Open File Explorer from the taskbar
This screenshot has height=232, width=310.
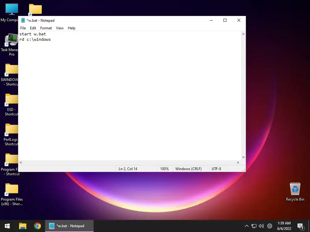22,226
